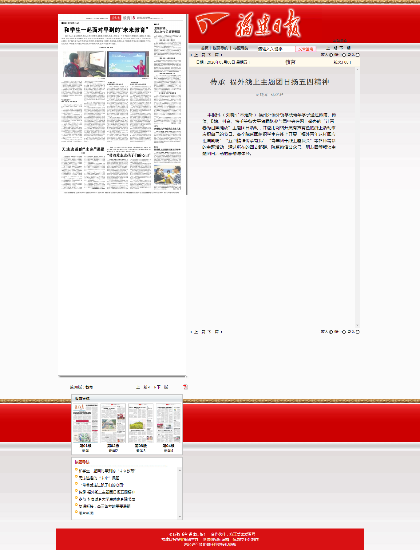
Task: Go to the previous issue 上一期
Action: [331, 48]
